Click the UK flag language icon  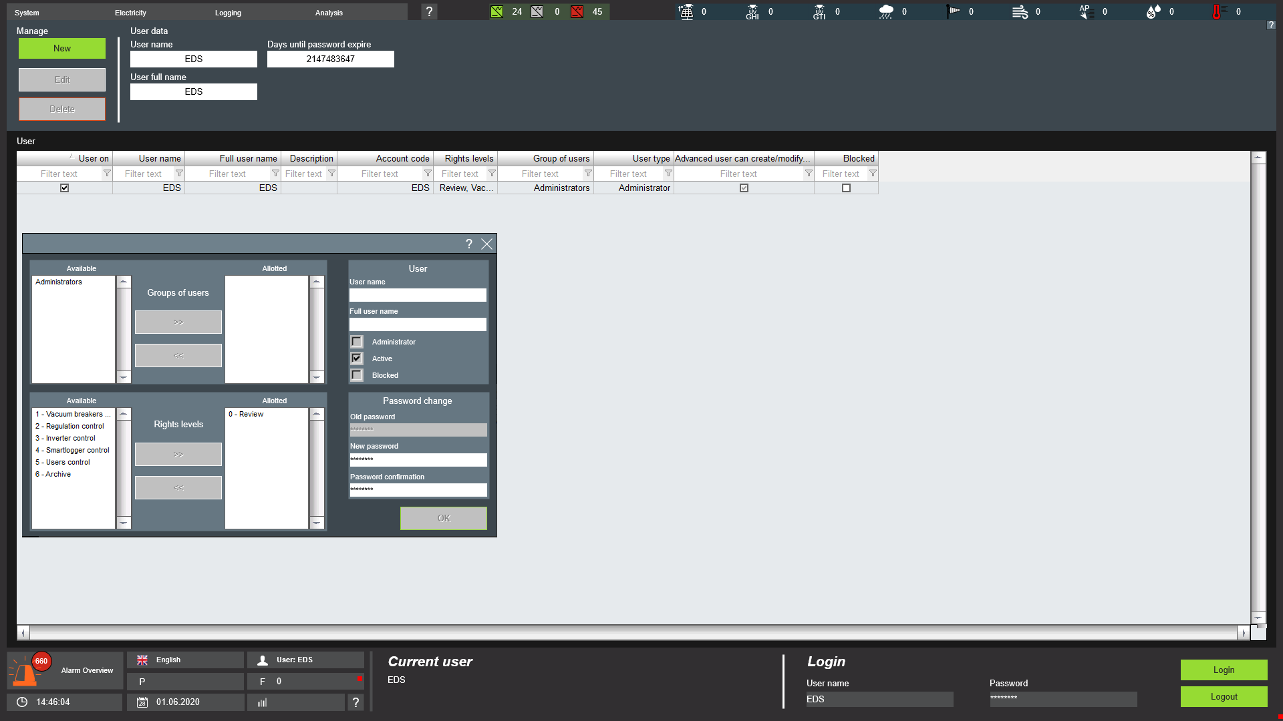142,660
